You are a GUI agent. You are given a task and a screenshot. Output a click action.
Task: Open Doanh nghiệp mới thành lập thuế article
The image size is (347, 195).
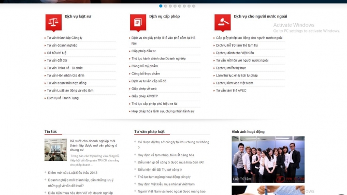(x=81, y=183)
